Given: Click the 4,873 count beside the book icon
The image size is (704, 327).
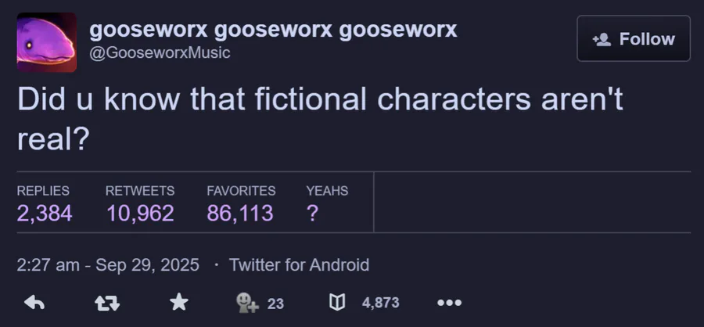Looking at the screenshot, I should 380,303.
